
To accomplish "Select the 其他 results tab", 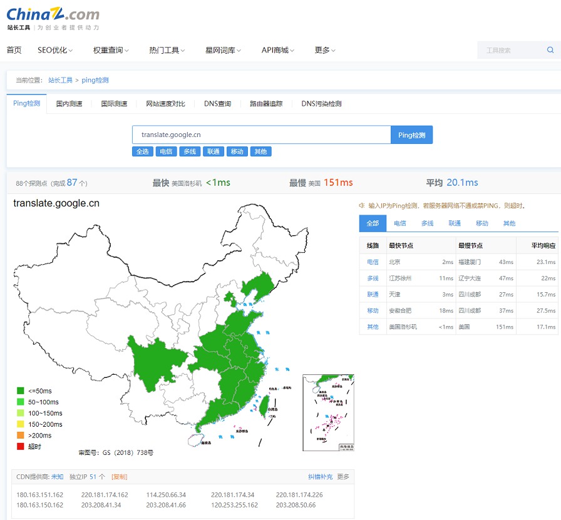I will click(509, 223).
